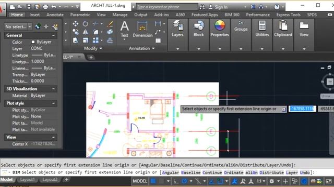Click the Properties panel button in ribbon
The height and width of the screenshot is (187, 334).
(220, 29)
